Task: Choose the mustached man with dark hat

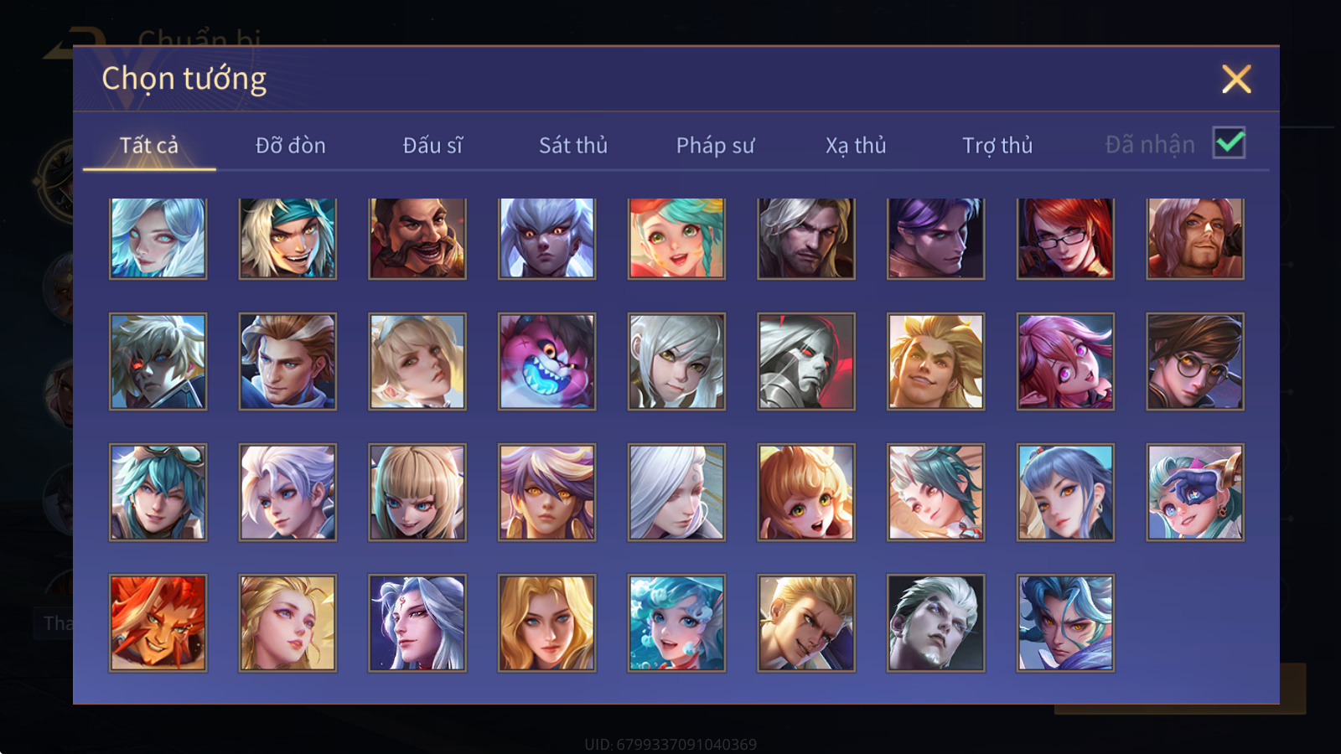Action: (417, 238)
